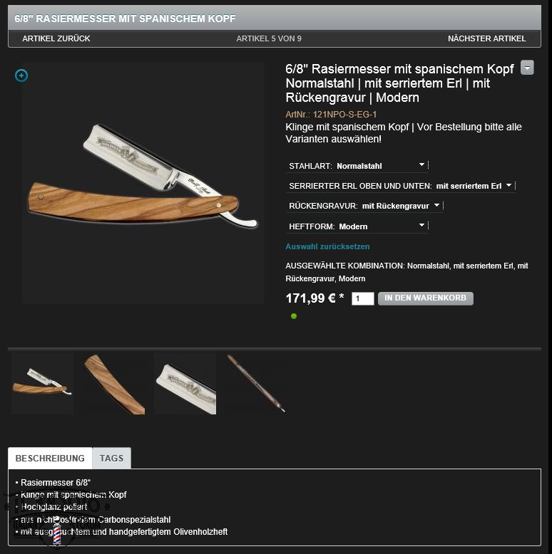Click In den Warenkorb button
Screen dimensions: 552x554
tap(425, 298)
